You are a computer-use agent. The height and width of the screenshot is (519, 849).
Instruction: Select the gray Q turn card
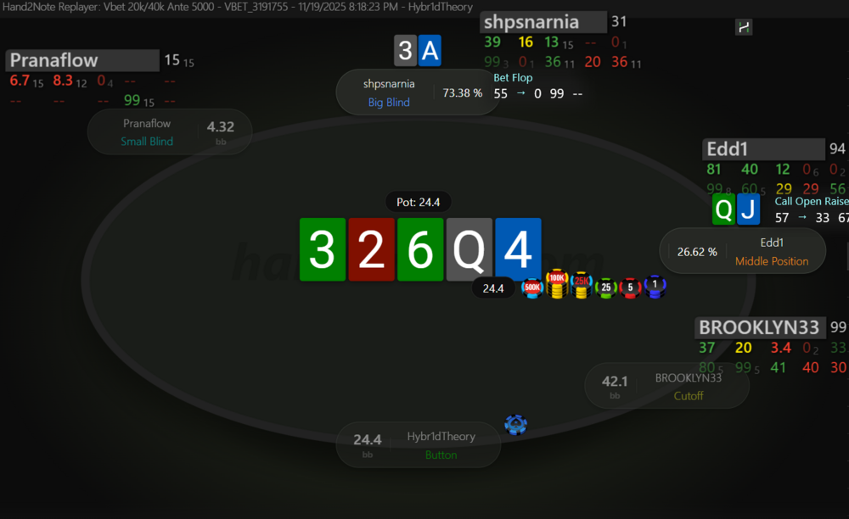469,250
